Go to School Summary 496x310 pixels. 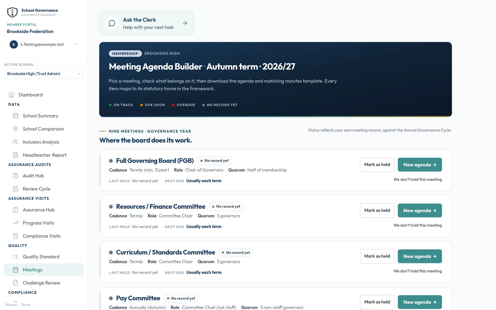coord(44,116)
